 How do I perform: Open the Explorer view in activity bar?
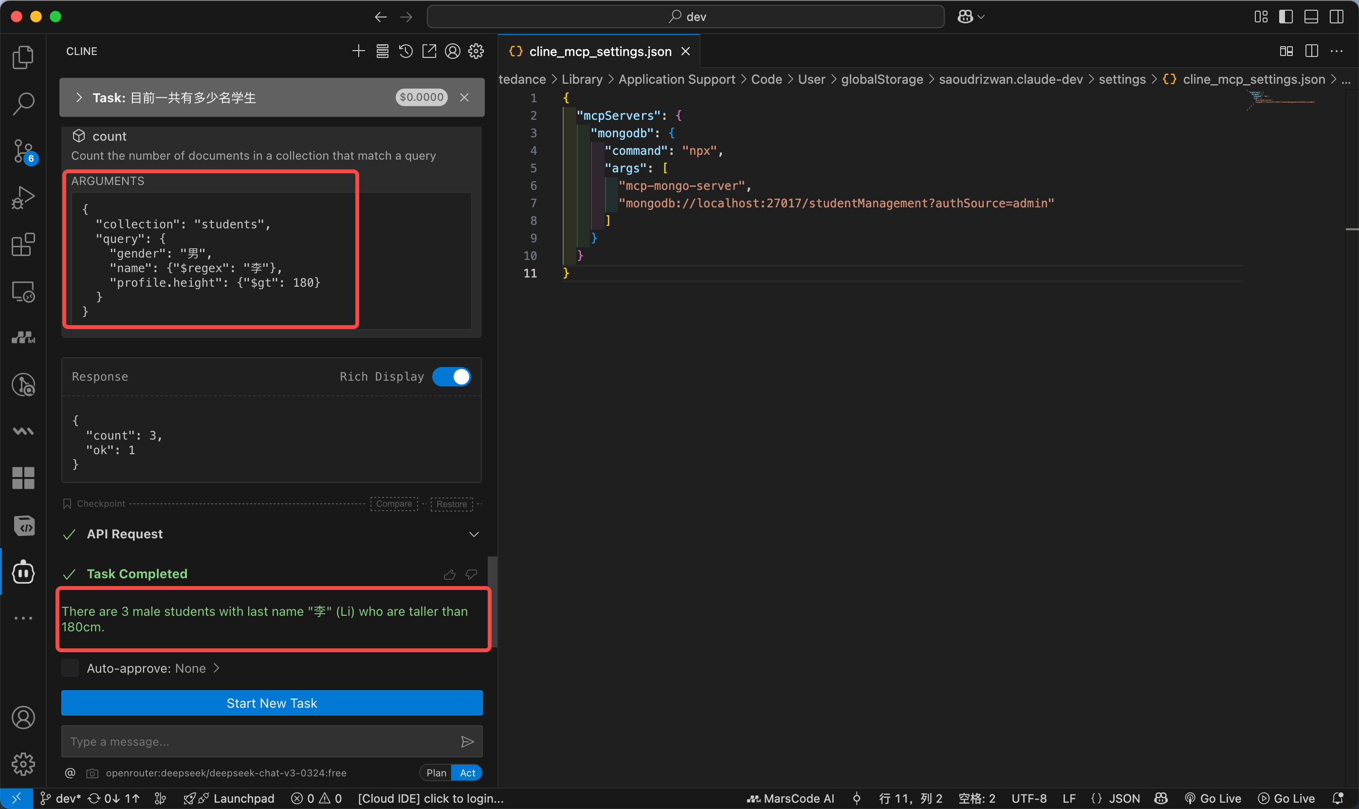[23, 57]
